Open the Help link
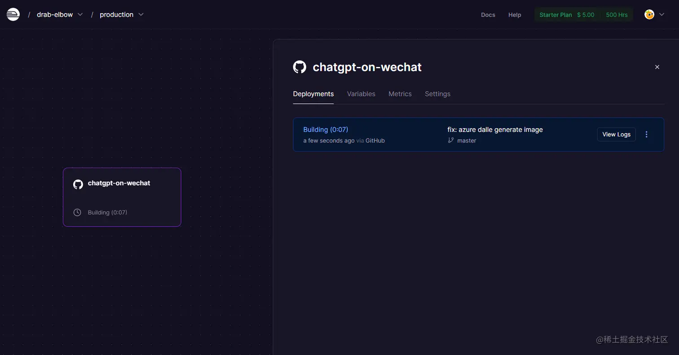This screenshot has height=355, width=679. pos(515,15)
